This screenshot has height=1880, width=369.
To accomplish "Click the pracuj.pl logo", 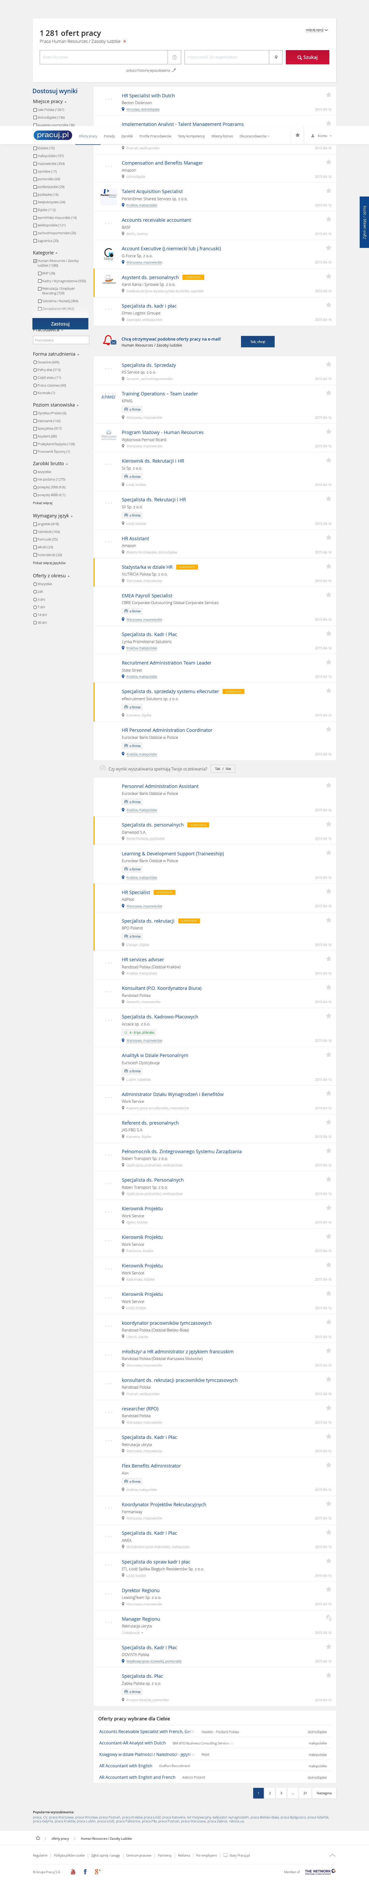I will [52, 135].
